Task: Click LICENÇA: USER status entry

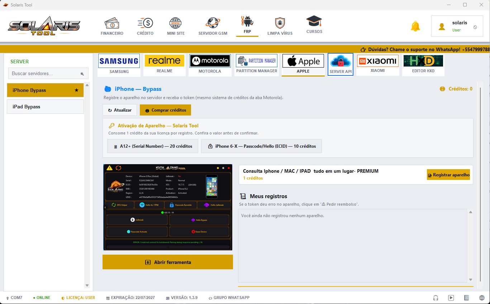Action: tap(78, 298)
